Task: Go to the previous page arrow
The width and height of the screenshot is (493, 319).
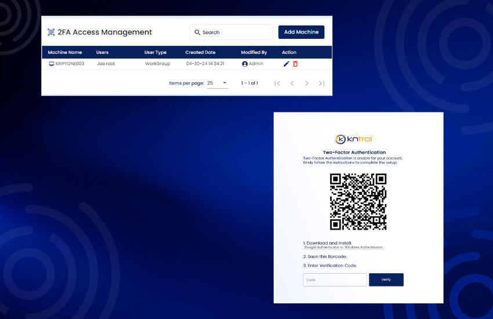Action: click(292, 84)
